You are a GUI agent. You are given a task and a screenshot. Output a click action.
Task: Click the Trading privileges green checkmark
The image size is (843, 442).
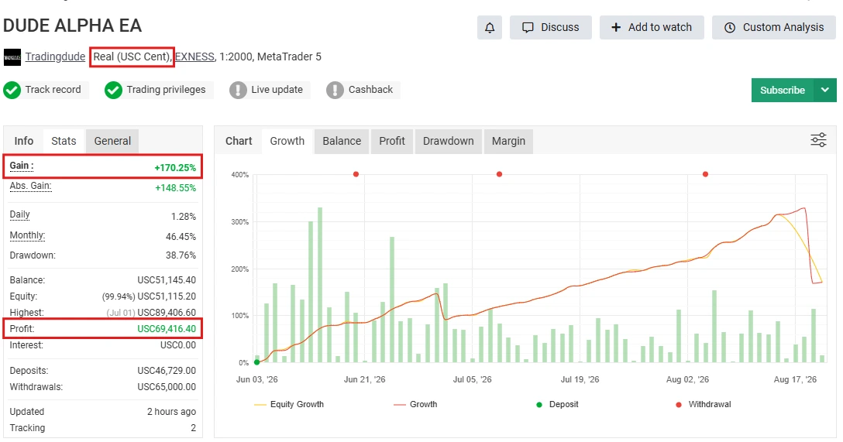coord(113,91)
